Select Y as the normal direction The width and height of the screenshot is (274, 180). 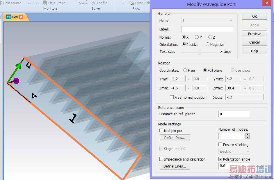pos(197,37)
